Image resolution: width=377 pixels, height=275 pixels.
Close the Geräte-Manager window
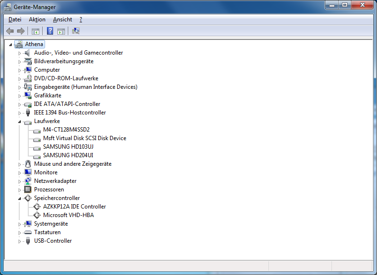pyautogui.click(x=363, y=5)
